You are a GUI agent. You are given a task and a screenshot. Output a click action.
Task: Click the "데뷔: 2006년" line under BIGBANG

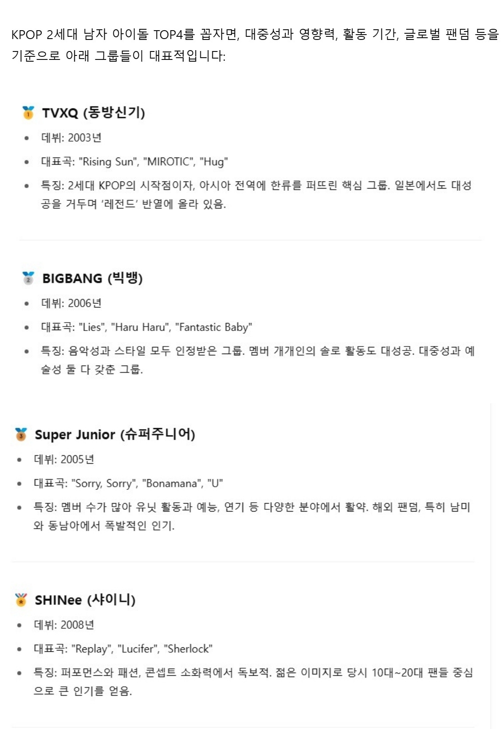(x=71, y=303)
